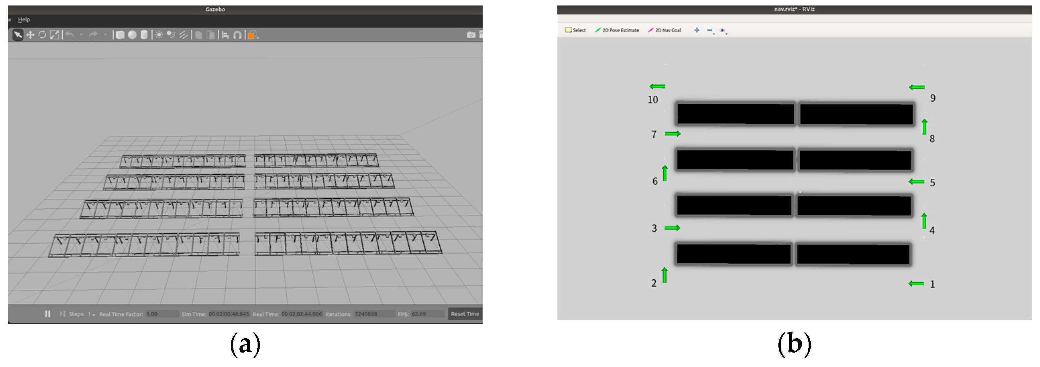Pause the Gazebo simulation
Image resolution: width=1040 pixels, height=367 pixels.
click(48, 314)
